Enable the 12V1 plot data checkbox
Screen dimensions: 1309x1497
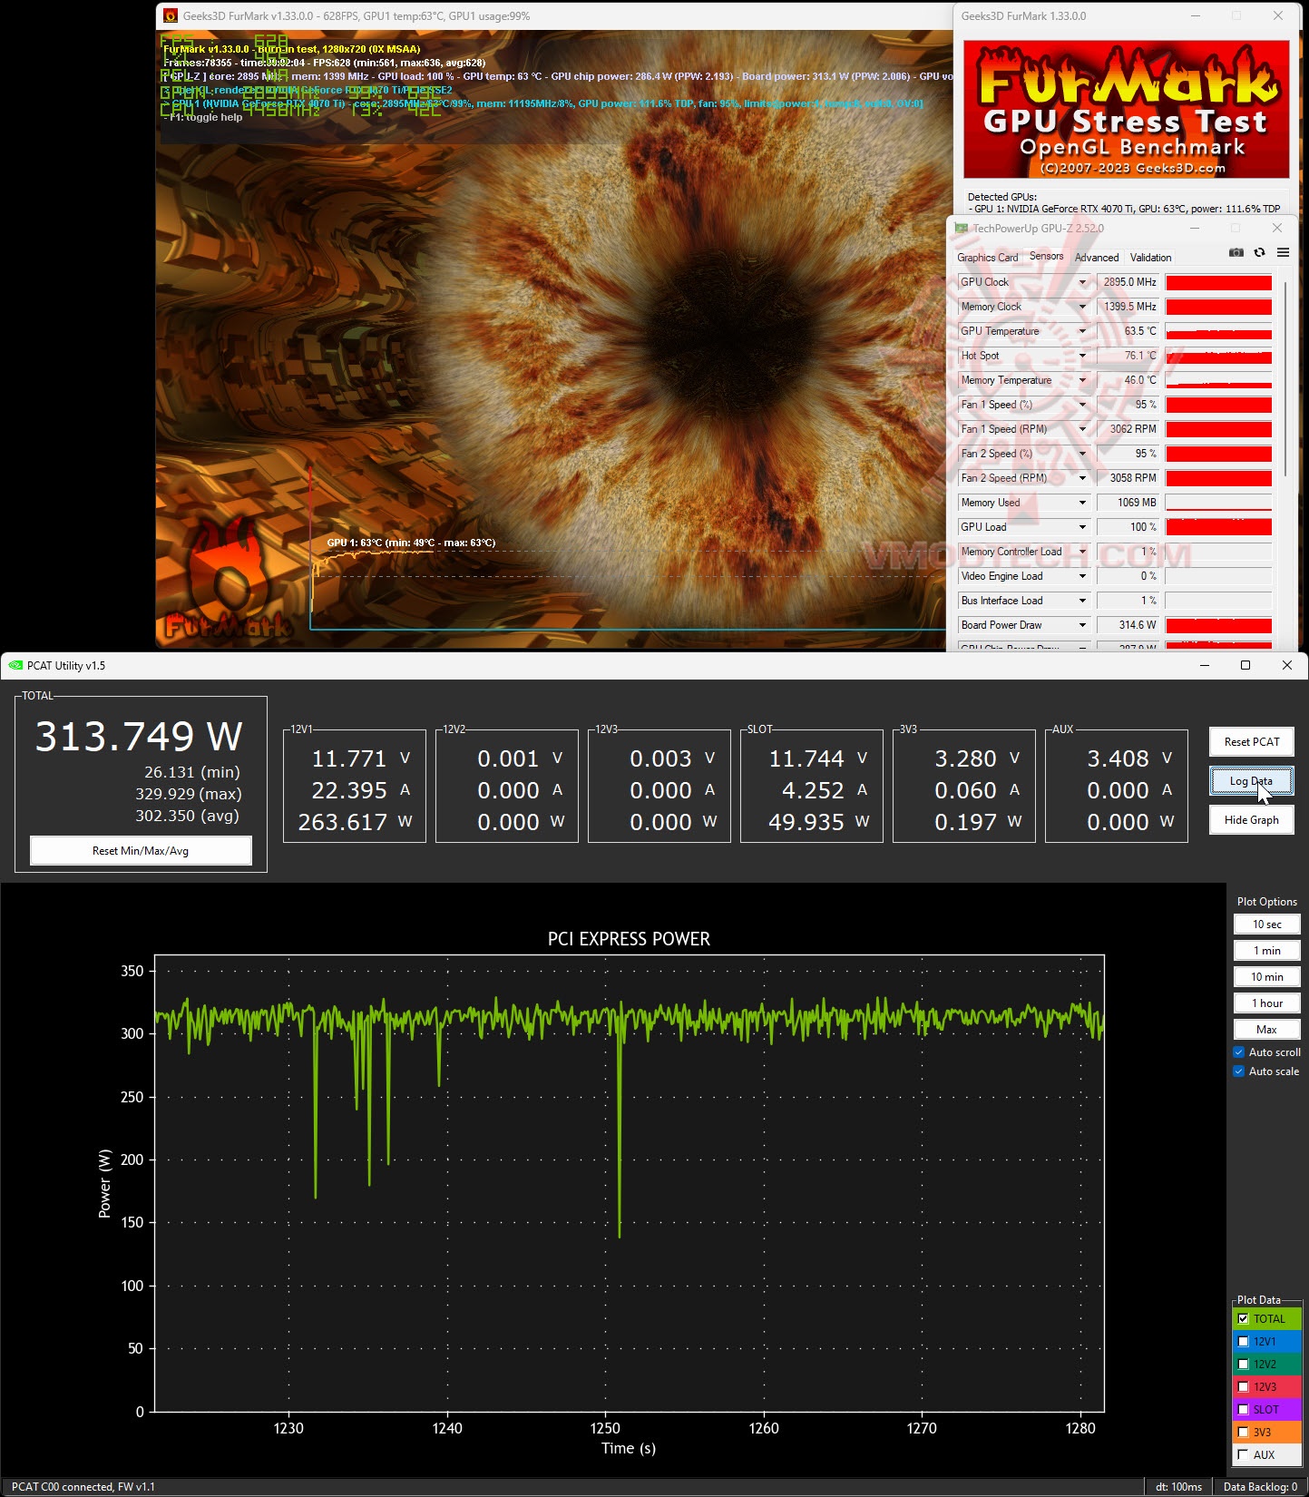[1244, 1342]
